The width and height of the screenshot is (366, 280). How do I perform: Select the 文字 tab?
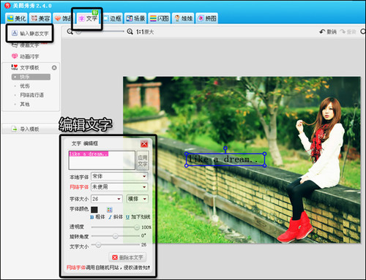click(88, 18)
